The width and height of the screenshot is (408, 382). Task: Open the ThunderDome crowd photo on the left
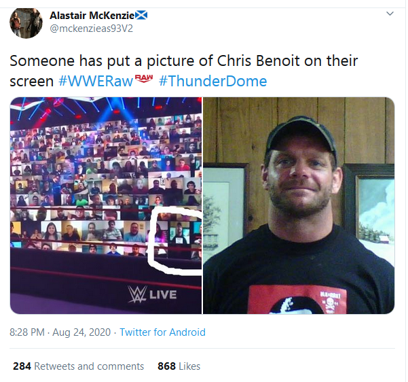106,205
